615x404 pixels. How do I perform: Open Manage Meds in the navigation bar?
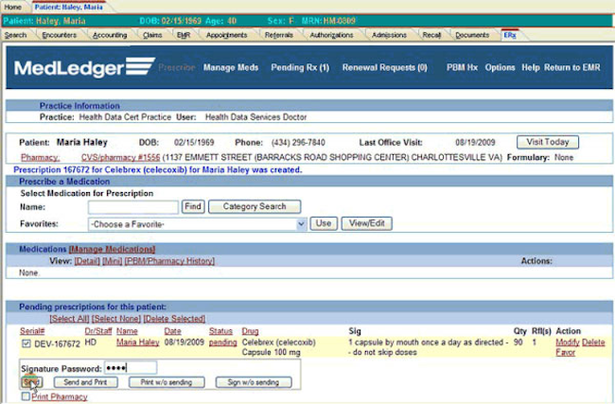click(231, 68)
